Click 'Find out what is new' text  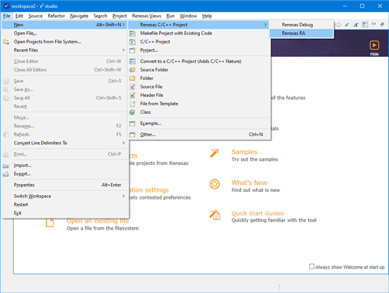[x=256, y=190]
